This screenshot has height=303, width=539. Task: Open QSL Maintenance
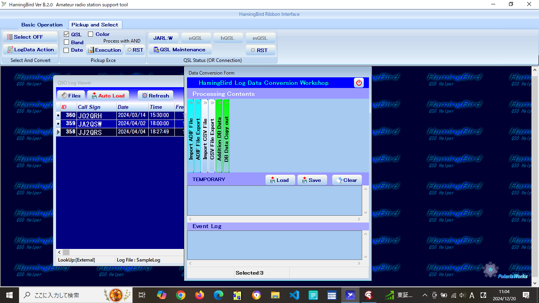[x=180, y=50]
